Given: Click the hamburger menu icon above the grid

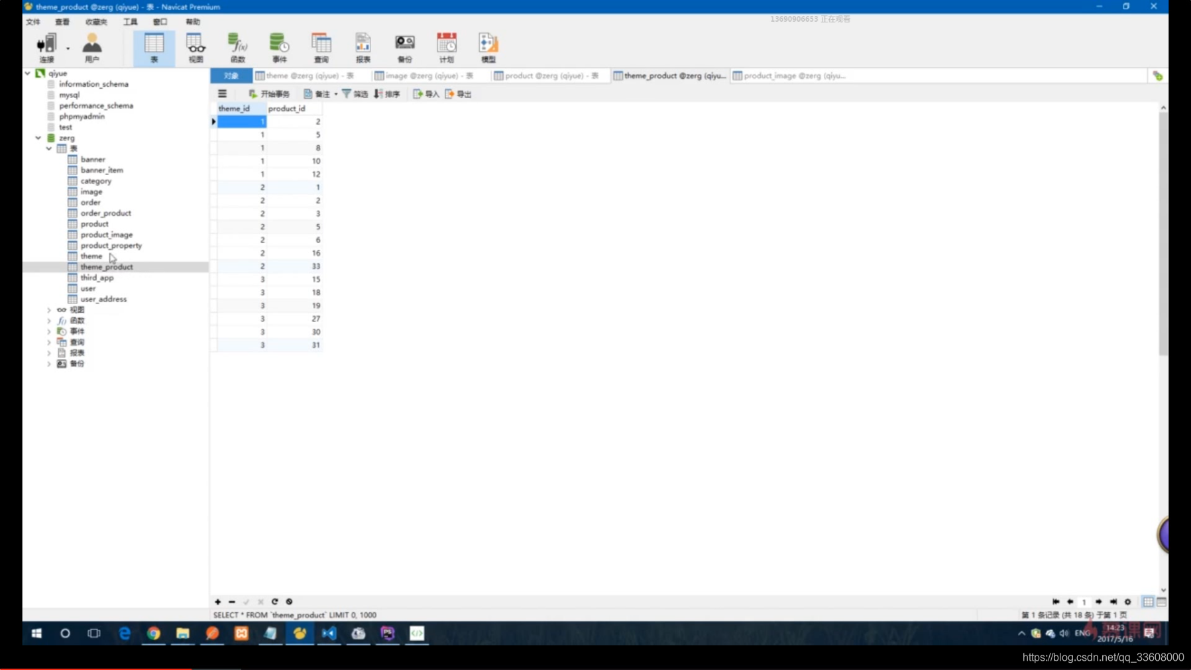Looking at the screenshot, I should coord(223,94).
